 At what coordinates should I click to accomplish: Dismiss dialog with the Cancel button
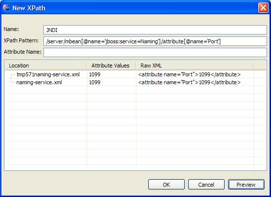pos(206,185)
